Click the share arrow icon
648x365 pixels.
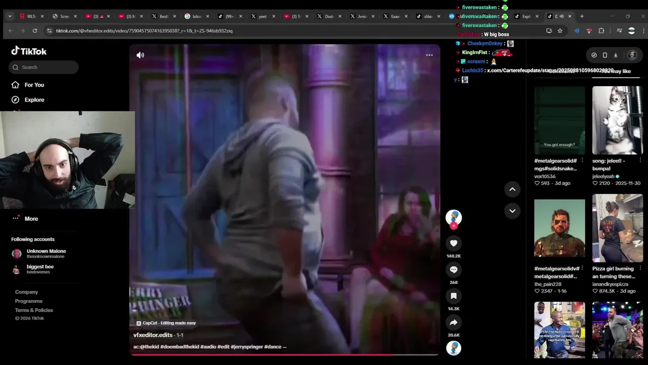coord(454,322)
